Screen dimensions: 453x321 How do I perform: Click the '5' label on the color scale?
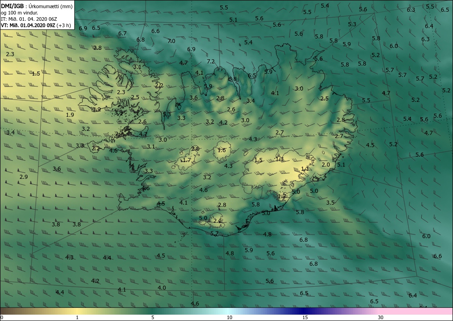click(x=153, y=318)
